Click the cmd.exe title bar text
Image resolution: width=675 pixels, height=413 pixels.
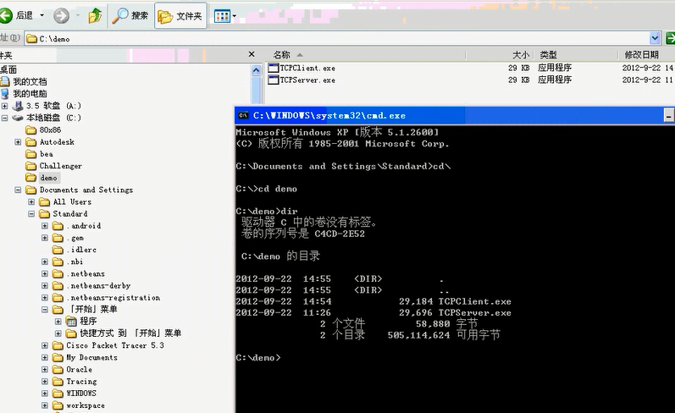(x=329, y=115)
